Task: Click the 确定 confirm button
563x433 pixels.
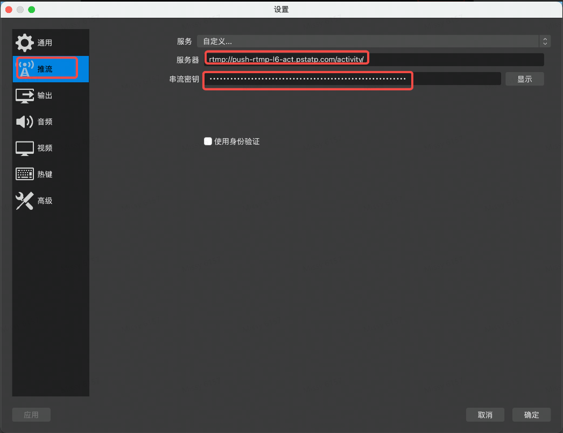Action: pos(531,415)
